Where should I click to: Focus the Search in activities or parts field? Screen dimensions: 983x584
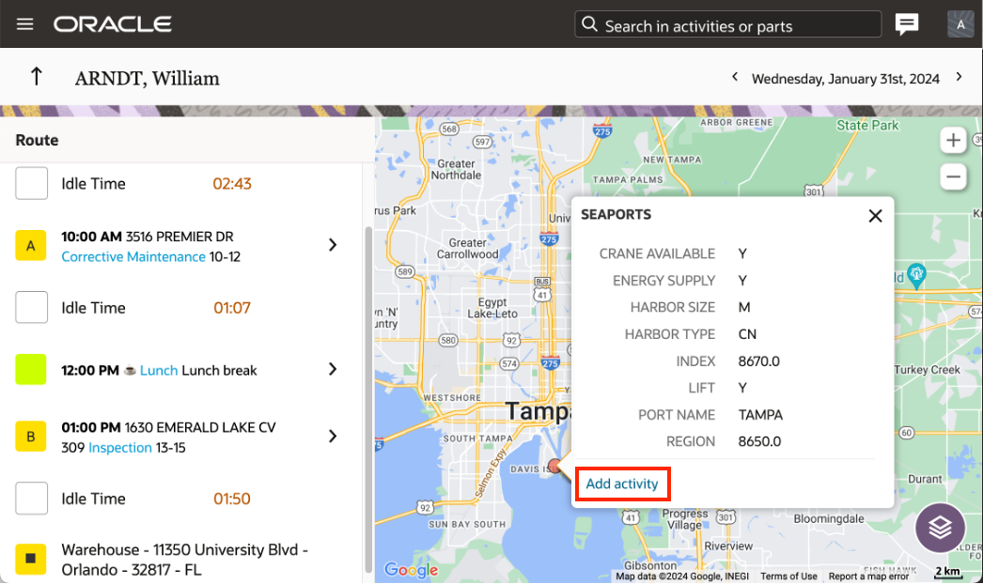point(727,24)
